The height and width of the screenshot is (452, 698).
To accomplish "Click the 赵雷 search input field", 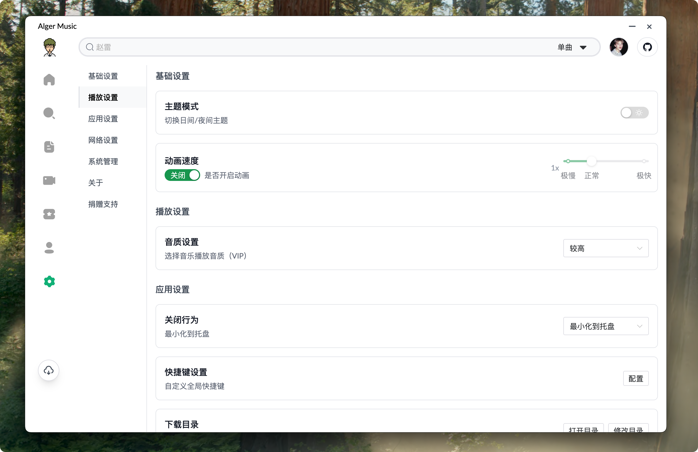I will pos(205,47).
